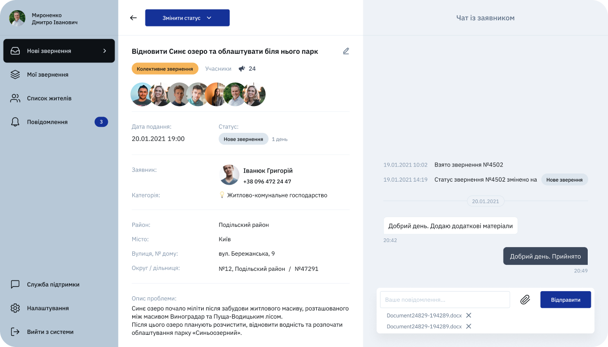Viewport: 608px width, 347px height.
Task: Remove the second attached docx file
Action: point(469,326)
